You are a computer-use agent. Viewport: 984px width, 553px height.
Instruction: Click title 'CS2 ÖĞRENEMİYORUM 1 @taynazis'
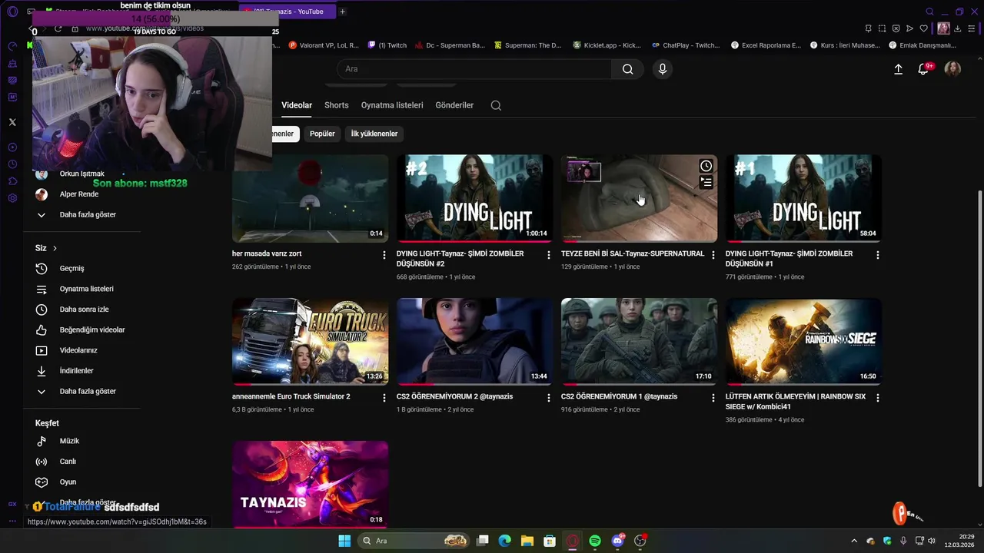coord(619,396)
